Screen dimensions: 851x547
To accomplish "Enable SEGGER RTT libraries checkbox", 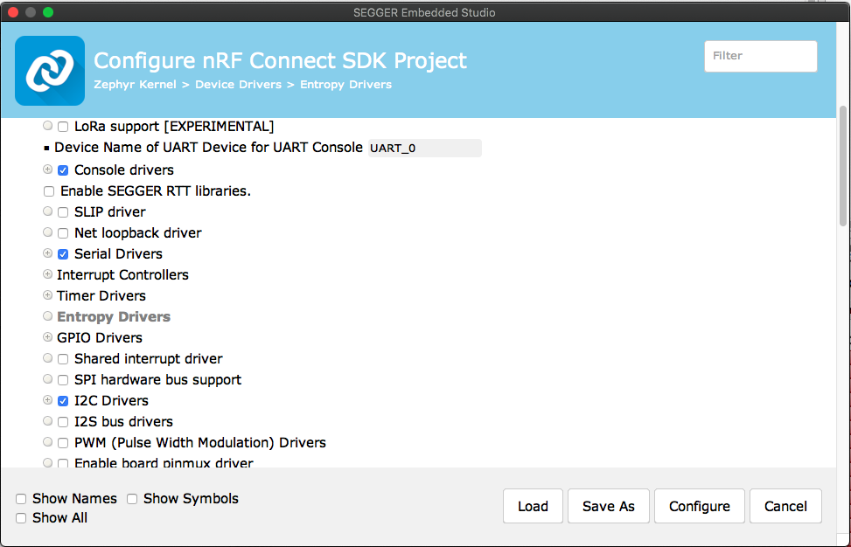I will click(49, 191).
